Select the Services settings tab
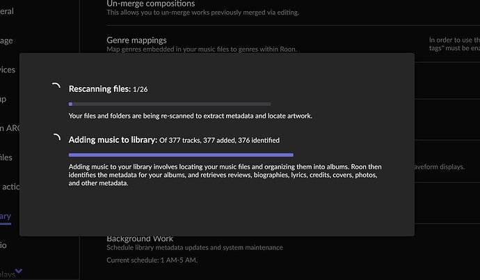The height and width of the screenshot is (280, 480). 6,70
